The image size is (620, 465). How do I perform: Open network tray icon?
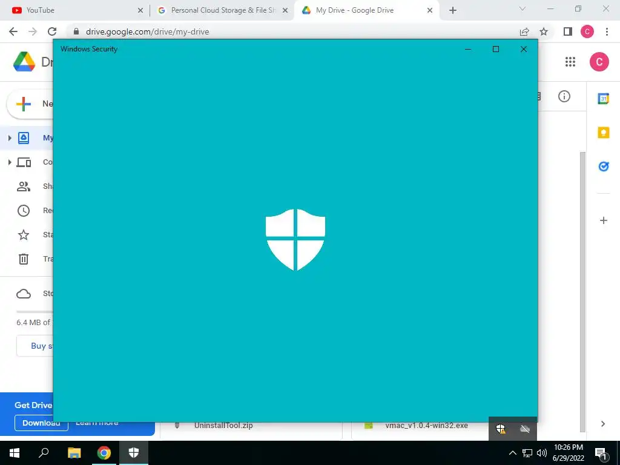(x=527, y=453)
